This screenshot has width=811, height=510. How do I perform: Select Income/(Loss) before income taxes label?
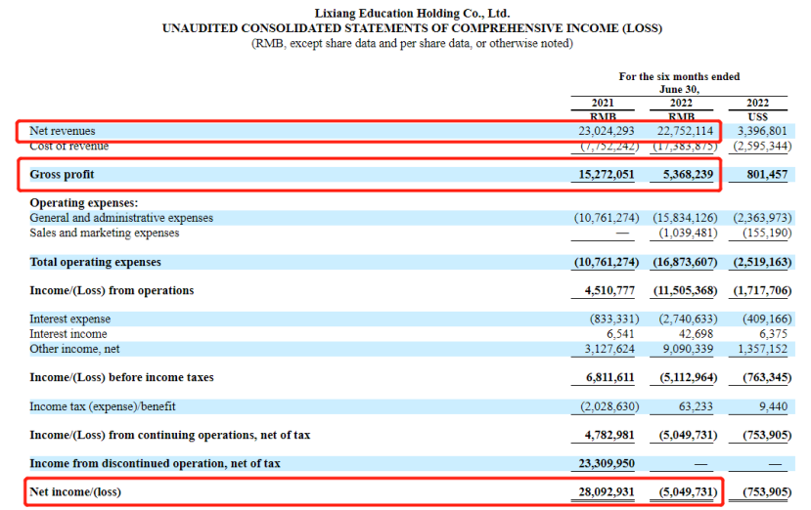(x=121, y=377)
